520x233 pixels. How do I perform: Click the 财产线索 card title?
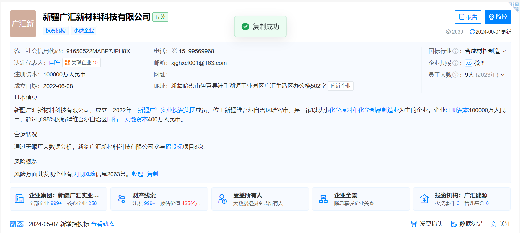pyautogui.click(x=144, y=195)
